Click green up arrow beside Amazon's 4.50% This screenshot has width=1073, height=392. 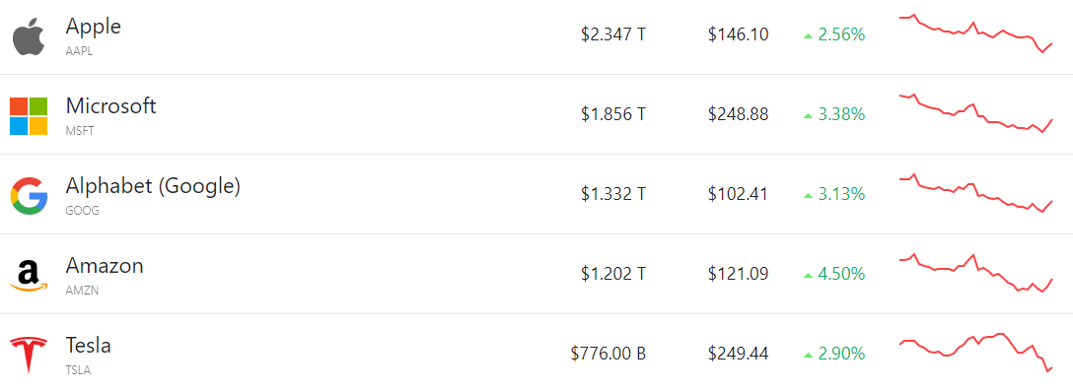click(x=808, y=275)
